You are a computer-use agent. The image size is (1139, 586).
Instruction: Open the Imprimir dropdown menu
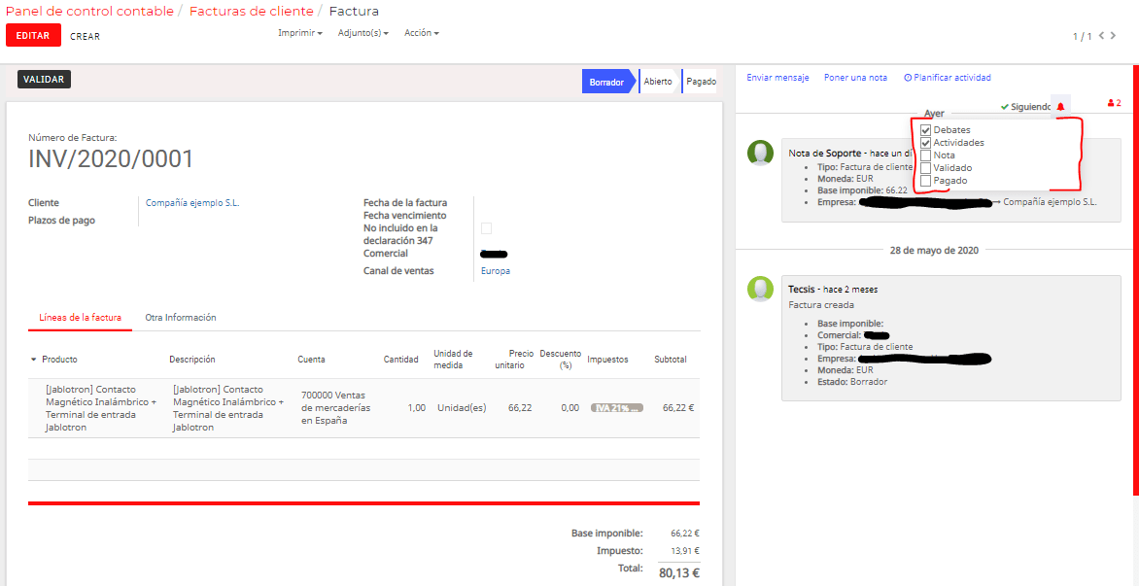pyautogui.click(x=300, y=33)
